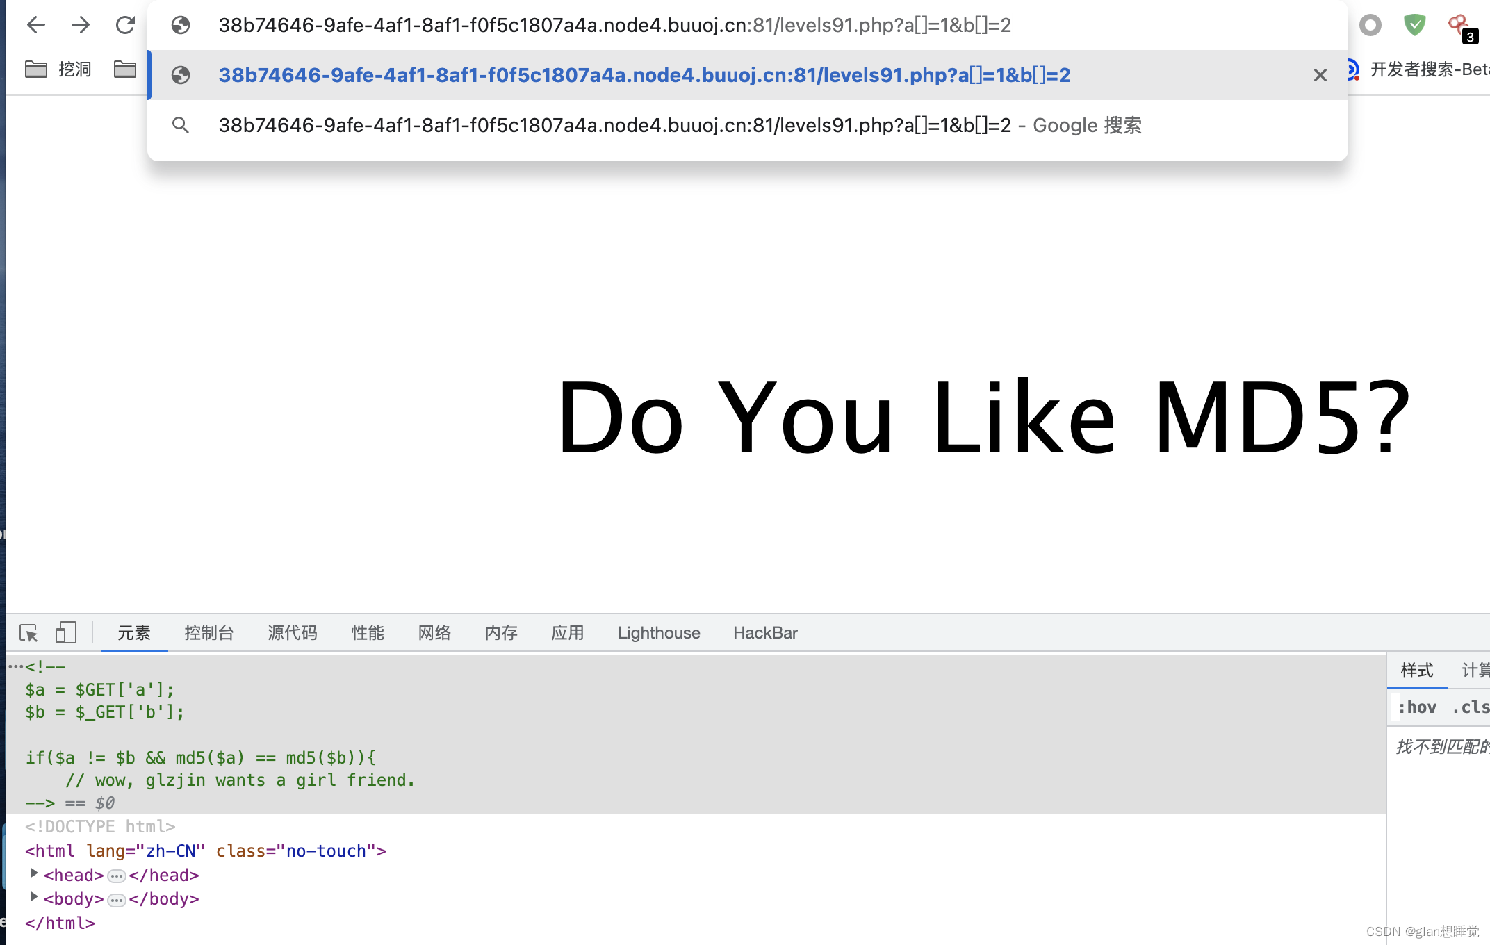Viewport: 1490px width, 945px height.
Task: Click the forward navigation arrow
Action: pyautogui.click(x=81, y=25)
